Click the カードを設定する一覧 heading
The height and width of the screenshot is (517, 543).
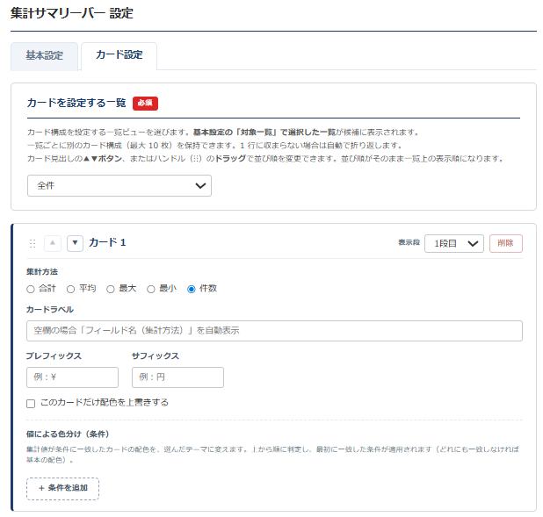(76, 103)
